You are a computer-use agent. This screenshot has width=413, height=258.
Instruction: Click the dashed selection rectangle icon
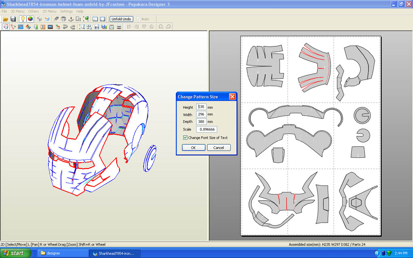click(82, 27)
